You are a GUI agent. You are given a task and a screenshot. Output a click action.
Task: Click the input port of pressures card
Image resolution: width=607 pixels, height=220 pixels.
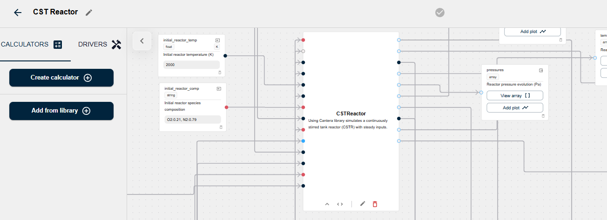tap(481, 93)
